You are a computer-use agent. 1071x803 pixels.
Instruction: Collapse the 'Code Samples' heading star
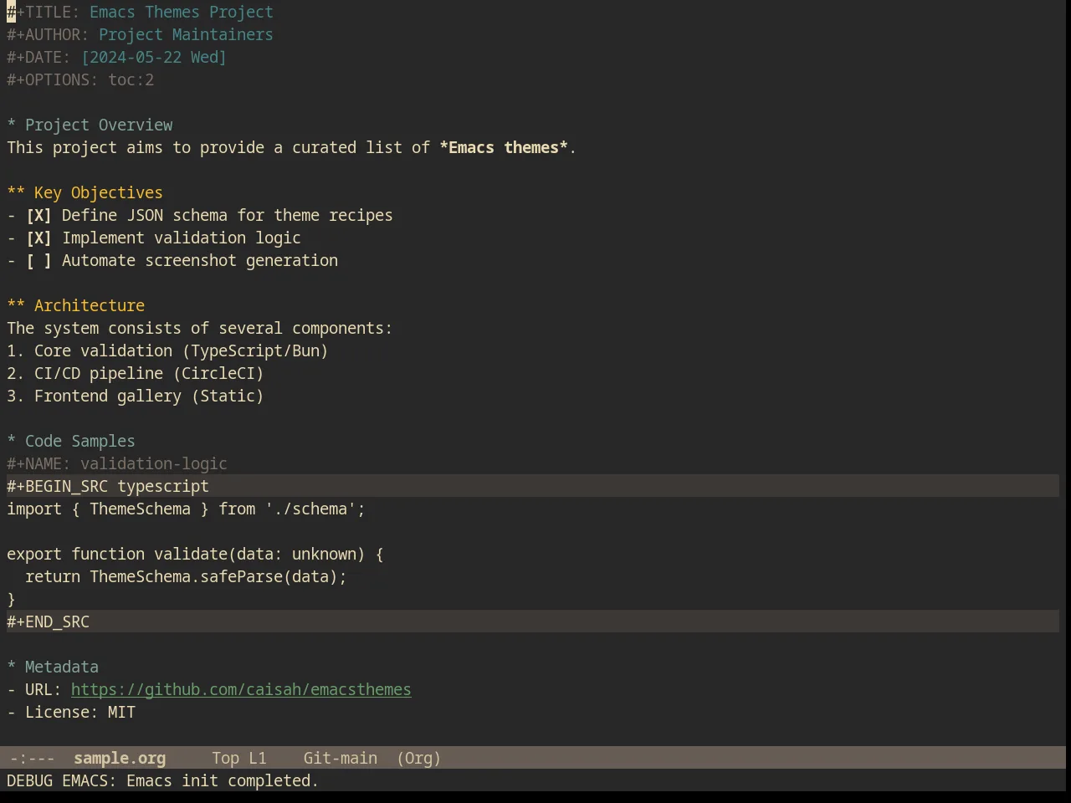click(x=12, y=441)
